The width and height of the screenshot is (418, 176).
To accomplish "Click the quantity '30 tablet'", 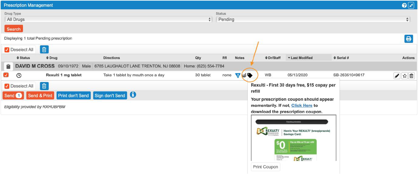I will point(203,75).
